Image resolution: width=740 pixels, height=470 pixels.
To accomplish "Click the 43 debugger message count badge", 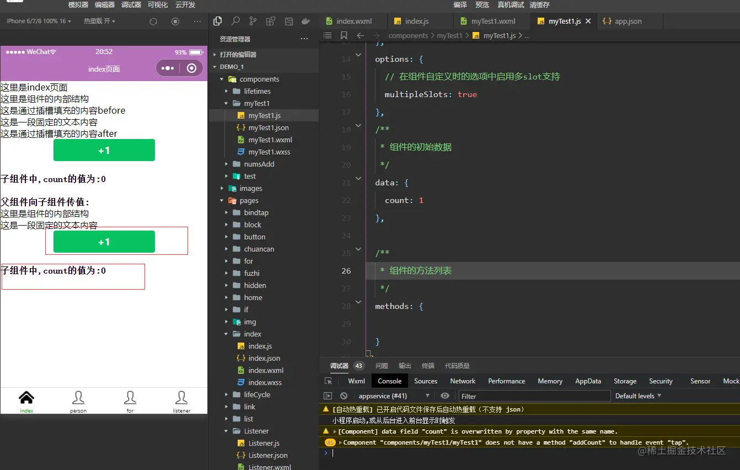I will point(359,366).
